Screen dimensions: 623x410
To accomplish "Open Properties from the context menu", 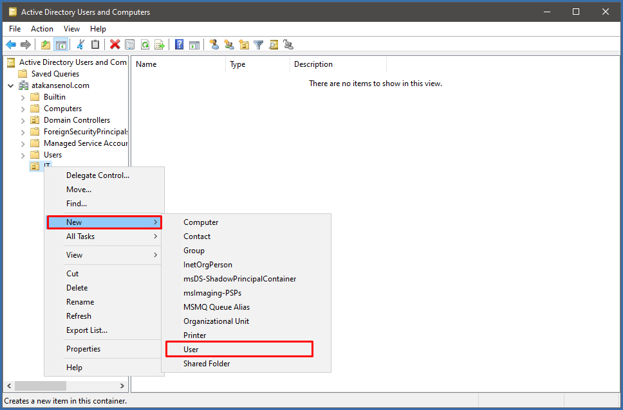I will point(104,349).
